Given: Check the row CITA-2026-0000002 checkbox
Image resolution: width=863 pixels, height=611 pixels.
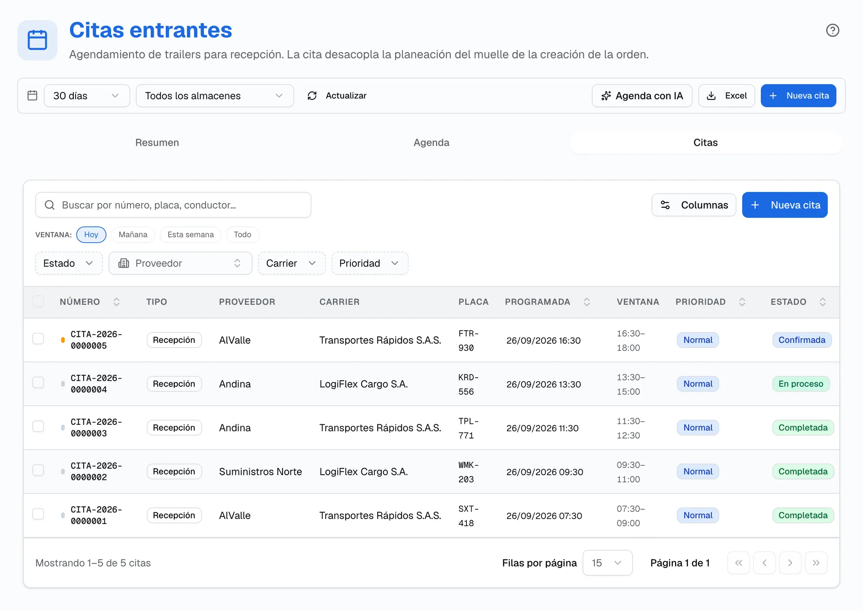Looking at the screenshot, I should 38,470.
